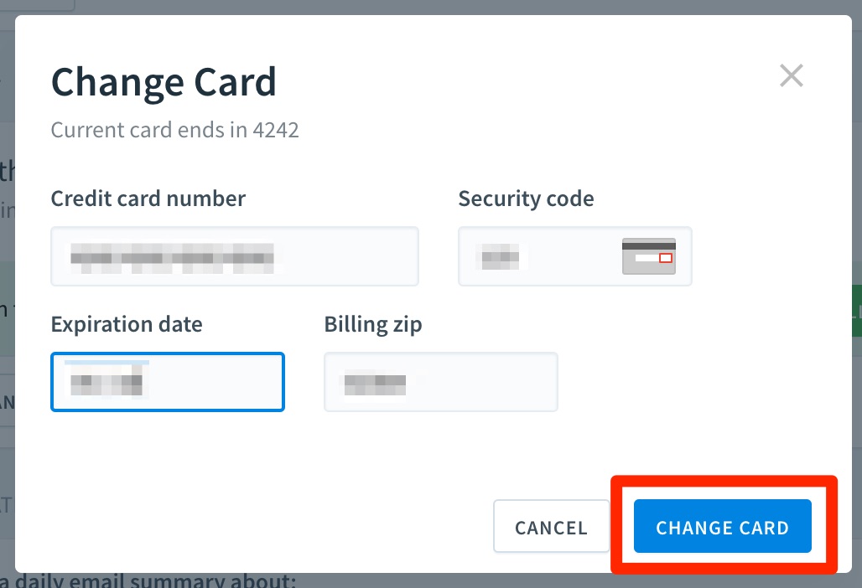This screenshot has height=588, width=862.
Task: Close the Change Card dialog with X
Action: click(x=791, y=75)
